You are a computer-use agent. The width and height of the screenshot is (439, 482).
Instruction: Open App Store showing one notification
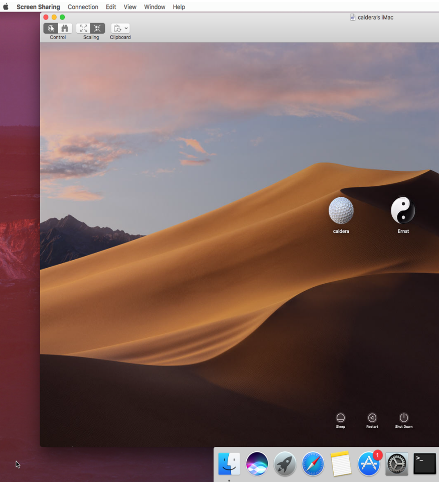[368, 463]
